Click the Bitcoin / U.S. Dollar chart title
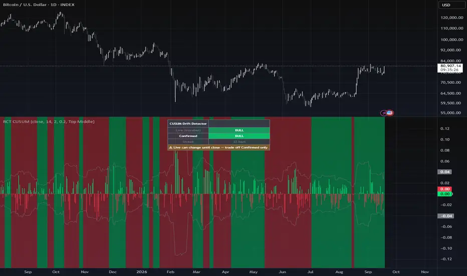Viewport: 467px width, 276px height. [39, 5]
